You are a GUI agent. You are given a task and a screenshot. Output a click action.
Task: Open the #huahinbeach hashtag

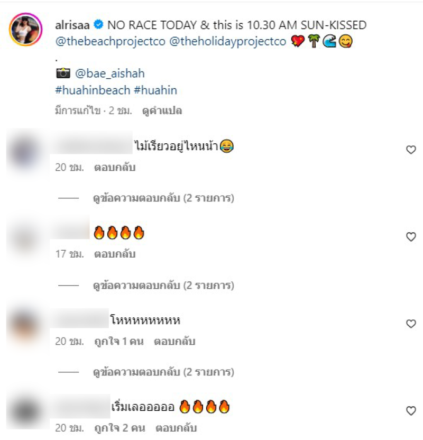[93, 90]
